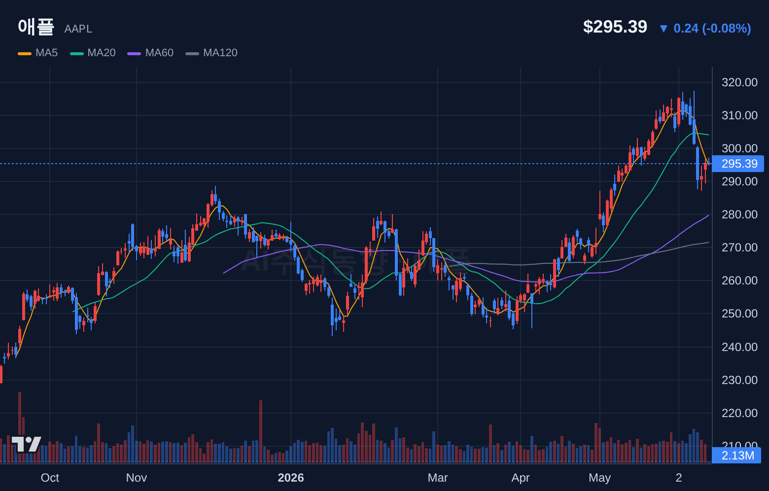Click the 290.00 price axis value

pyautogui.click(x=739, y=181)
